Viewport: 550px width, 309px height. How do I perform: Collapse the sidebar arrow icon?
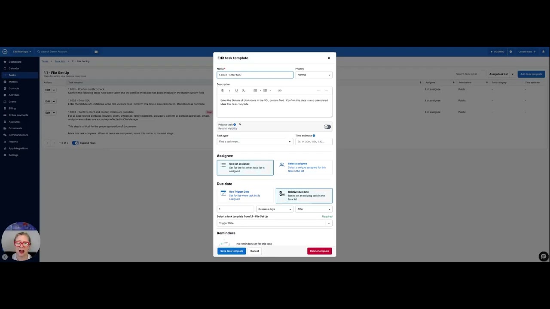click(x=5, y=257)
